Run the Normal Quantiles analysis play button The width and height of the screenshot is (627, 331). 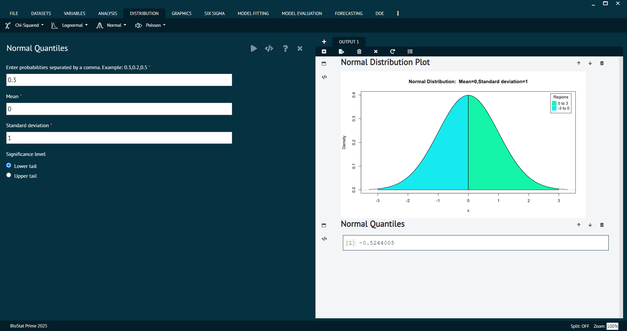(254, 49)
